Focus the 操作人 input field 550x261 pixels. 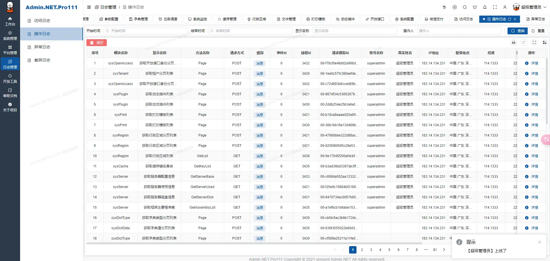[459, 31]
